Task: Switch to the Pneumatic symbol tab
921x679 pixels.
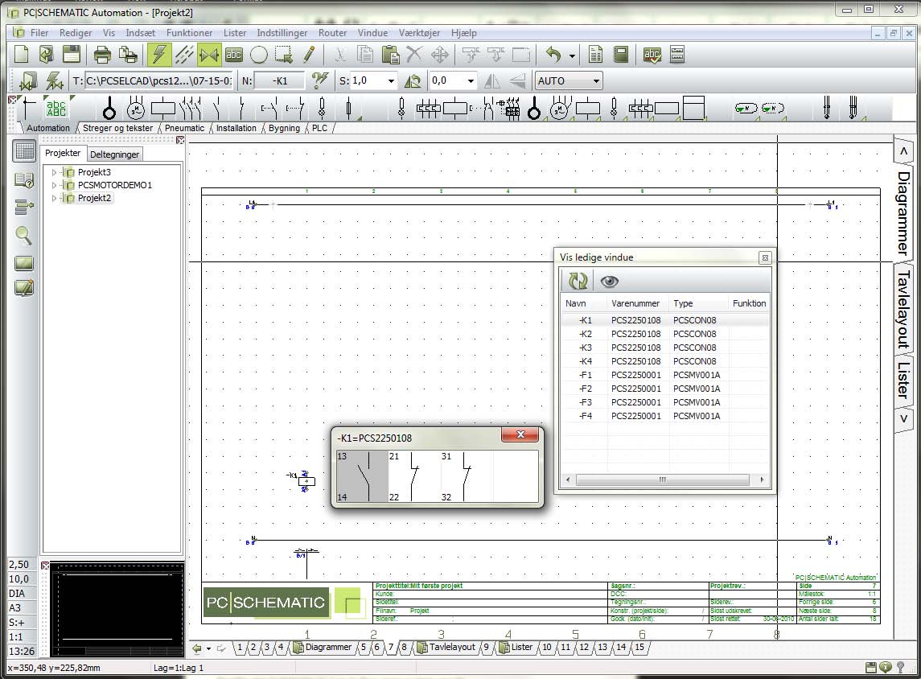Action: (184, 128)
